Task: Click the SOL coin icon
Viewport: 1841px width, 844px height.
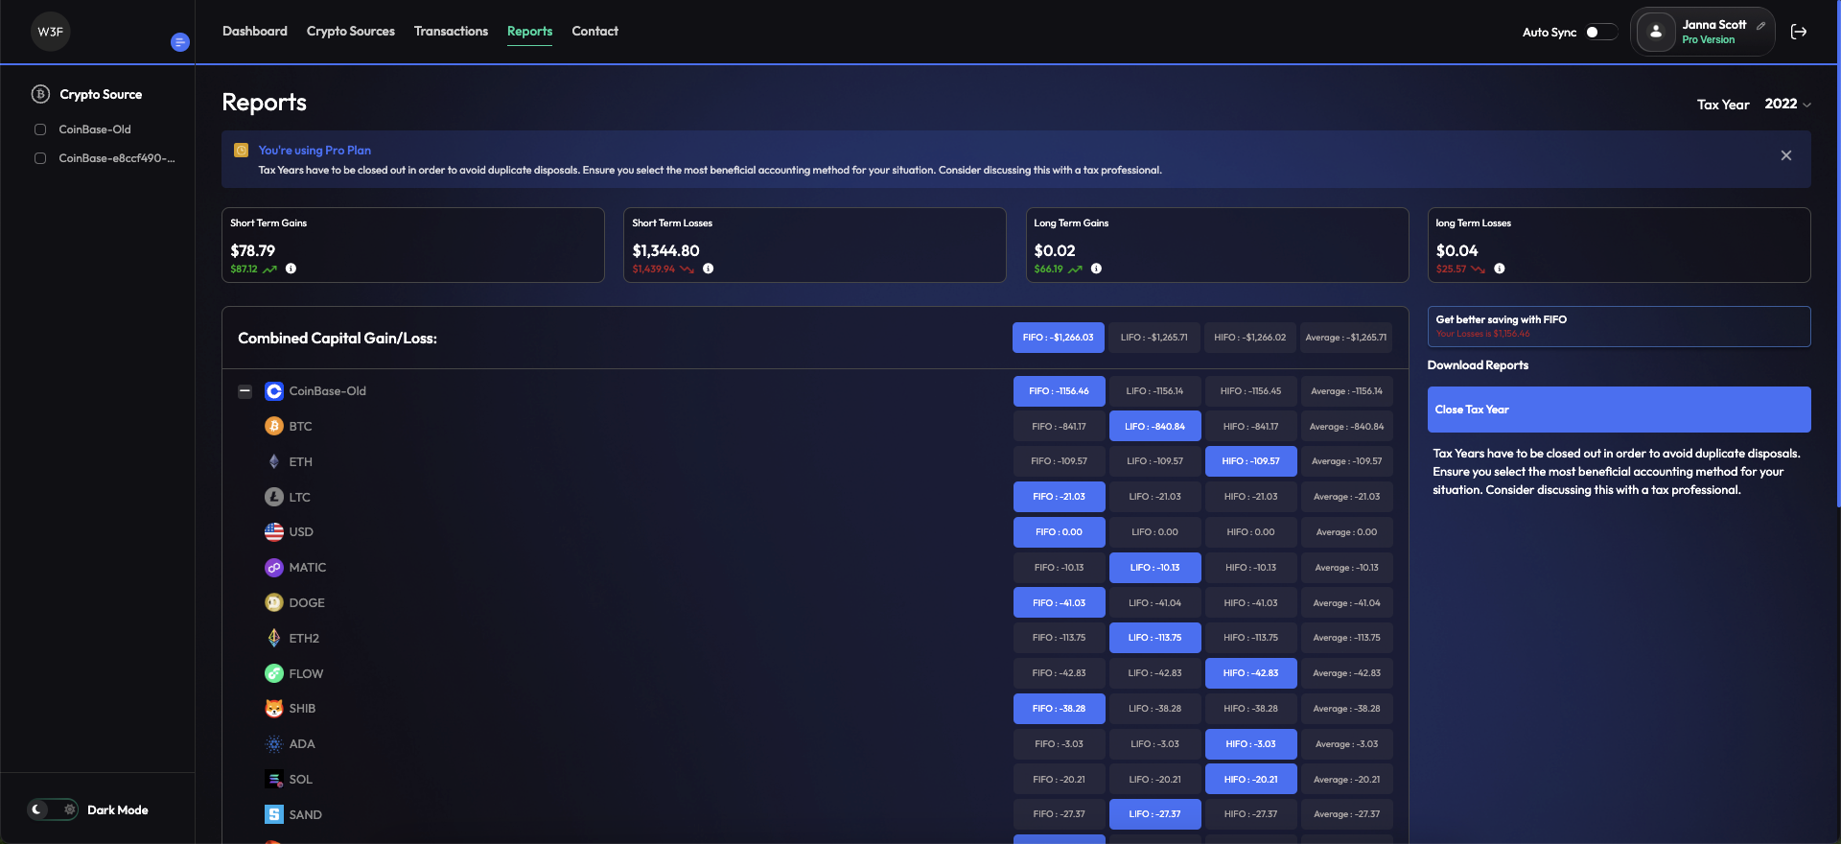Action: point(274,779)
